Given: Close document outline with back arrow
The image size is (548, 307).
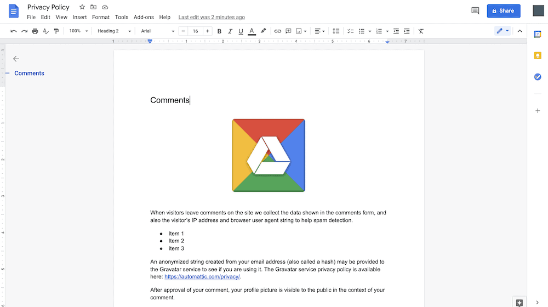Looking at the screenshot, I should click(x=16, y=59).
